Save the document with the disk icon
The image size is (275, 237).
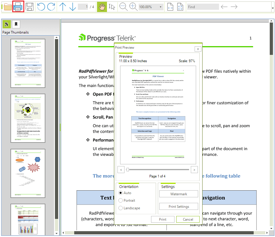(x=29, y=7)
